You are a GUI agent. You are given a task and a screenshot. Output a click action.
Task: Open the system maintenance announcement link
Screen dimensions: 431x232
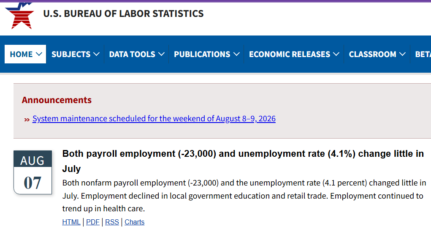click(154, 119)
